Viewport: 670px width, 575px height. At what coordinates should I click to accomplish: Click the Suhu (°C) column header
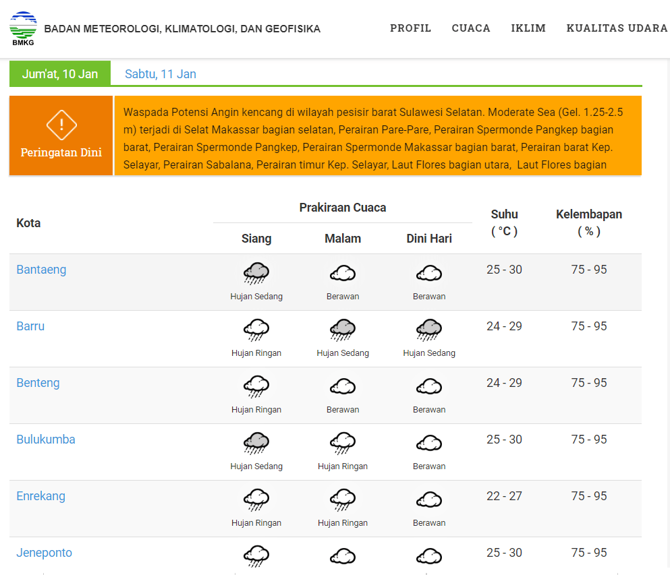tap(504, 222)
